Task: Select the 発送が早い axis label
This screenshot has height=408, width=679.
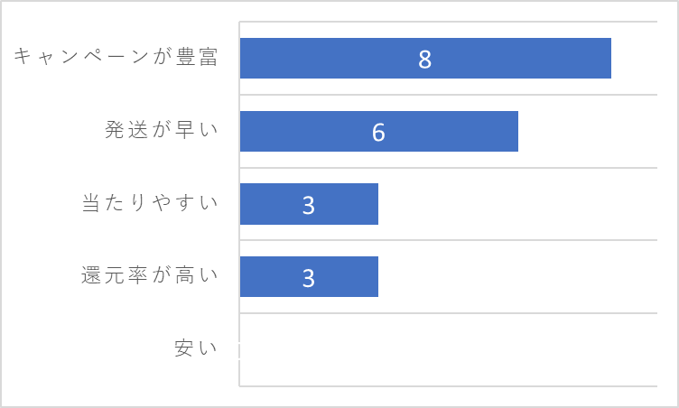Action: point(161,129)
